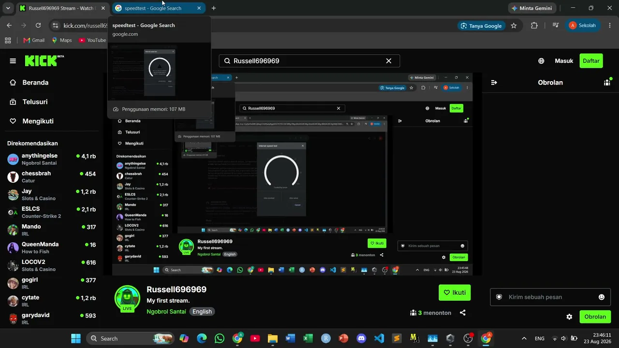Open the YouTube bookmark

(92, 40)
